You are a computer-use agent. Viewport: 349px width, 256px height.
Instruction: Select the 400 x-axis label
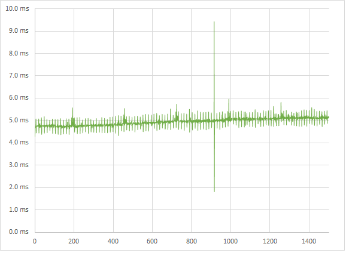[113, 241]
